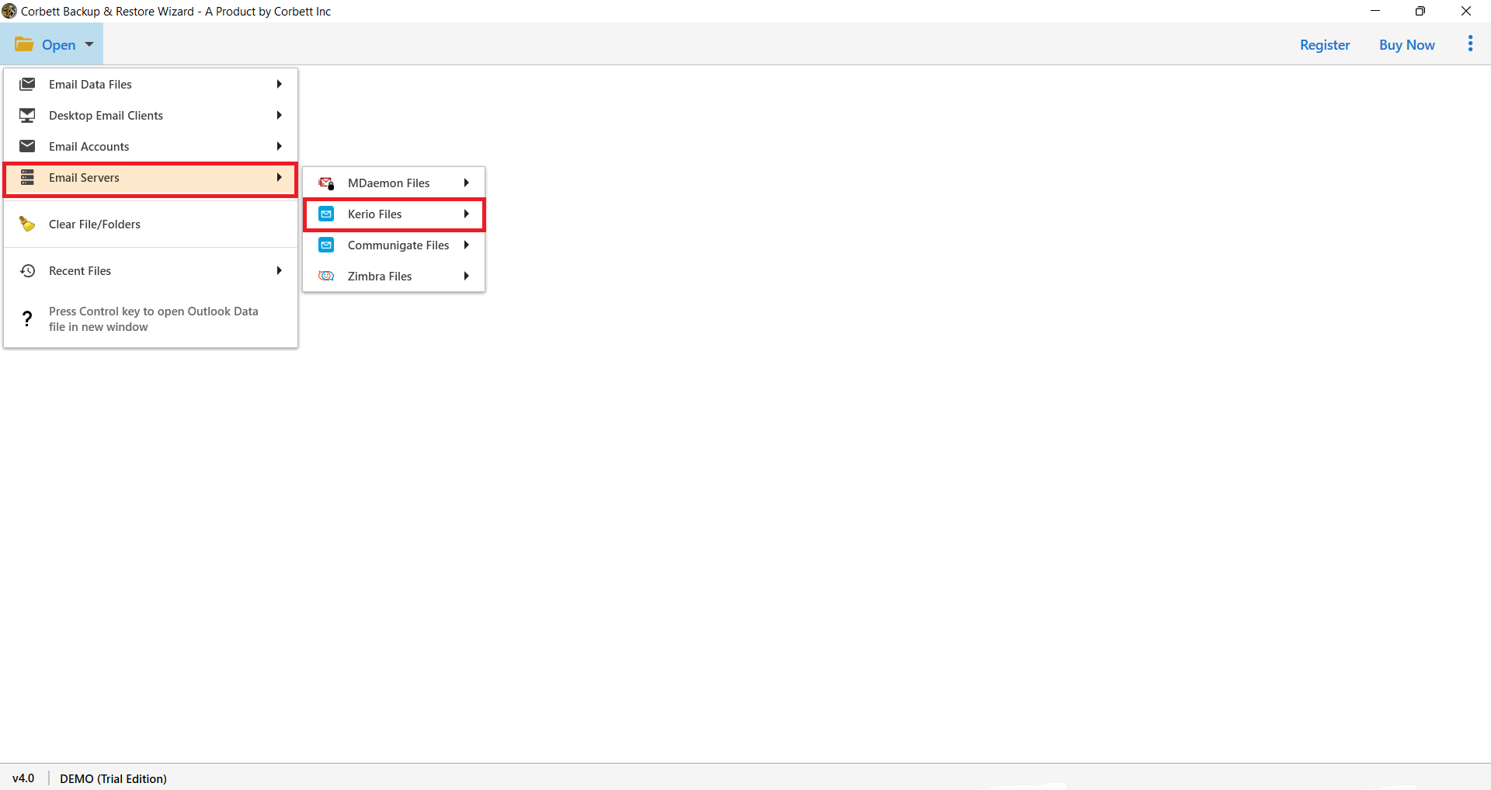This screenshot has height=790, width=1491.
Task: Click the Register link
Action: [x=1325, y=45]
